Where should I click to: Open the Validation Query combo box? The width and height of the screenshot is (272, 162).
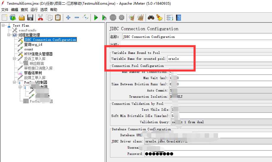[x=222, y=122]
